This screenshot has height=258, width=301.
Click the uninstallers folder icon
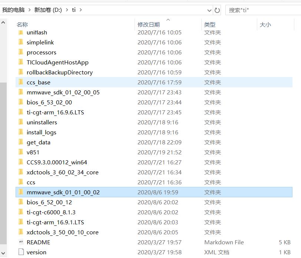pyautogui.click(x=21, y=122)
